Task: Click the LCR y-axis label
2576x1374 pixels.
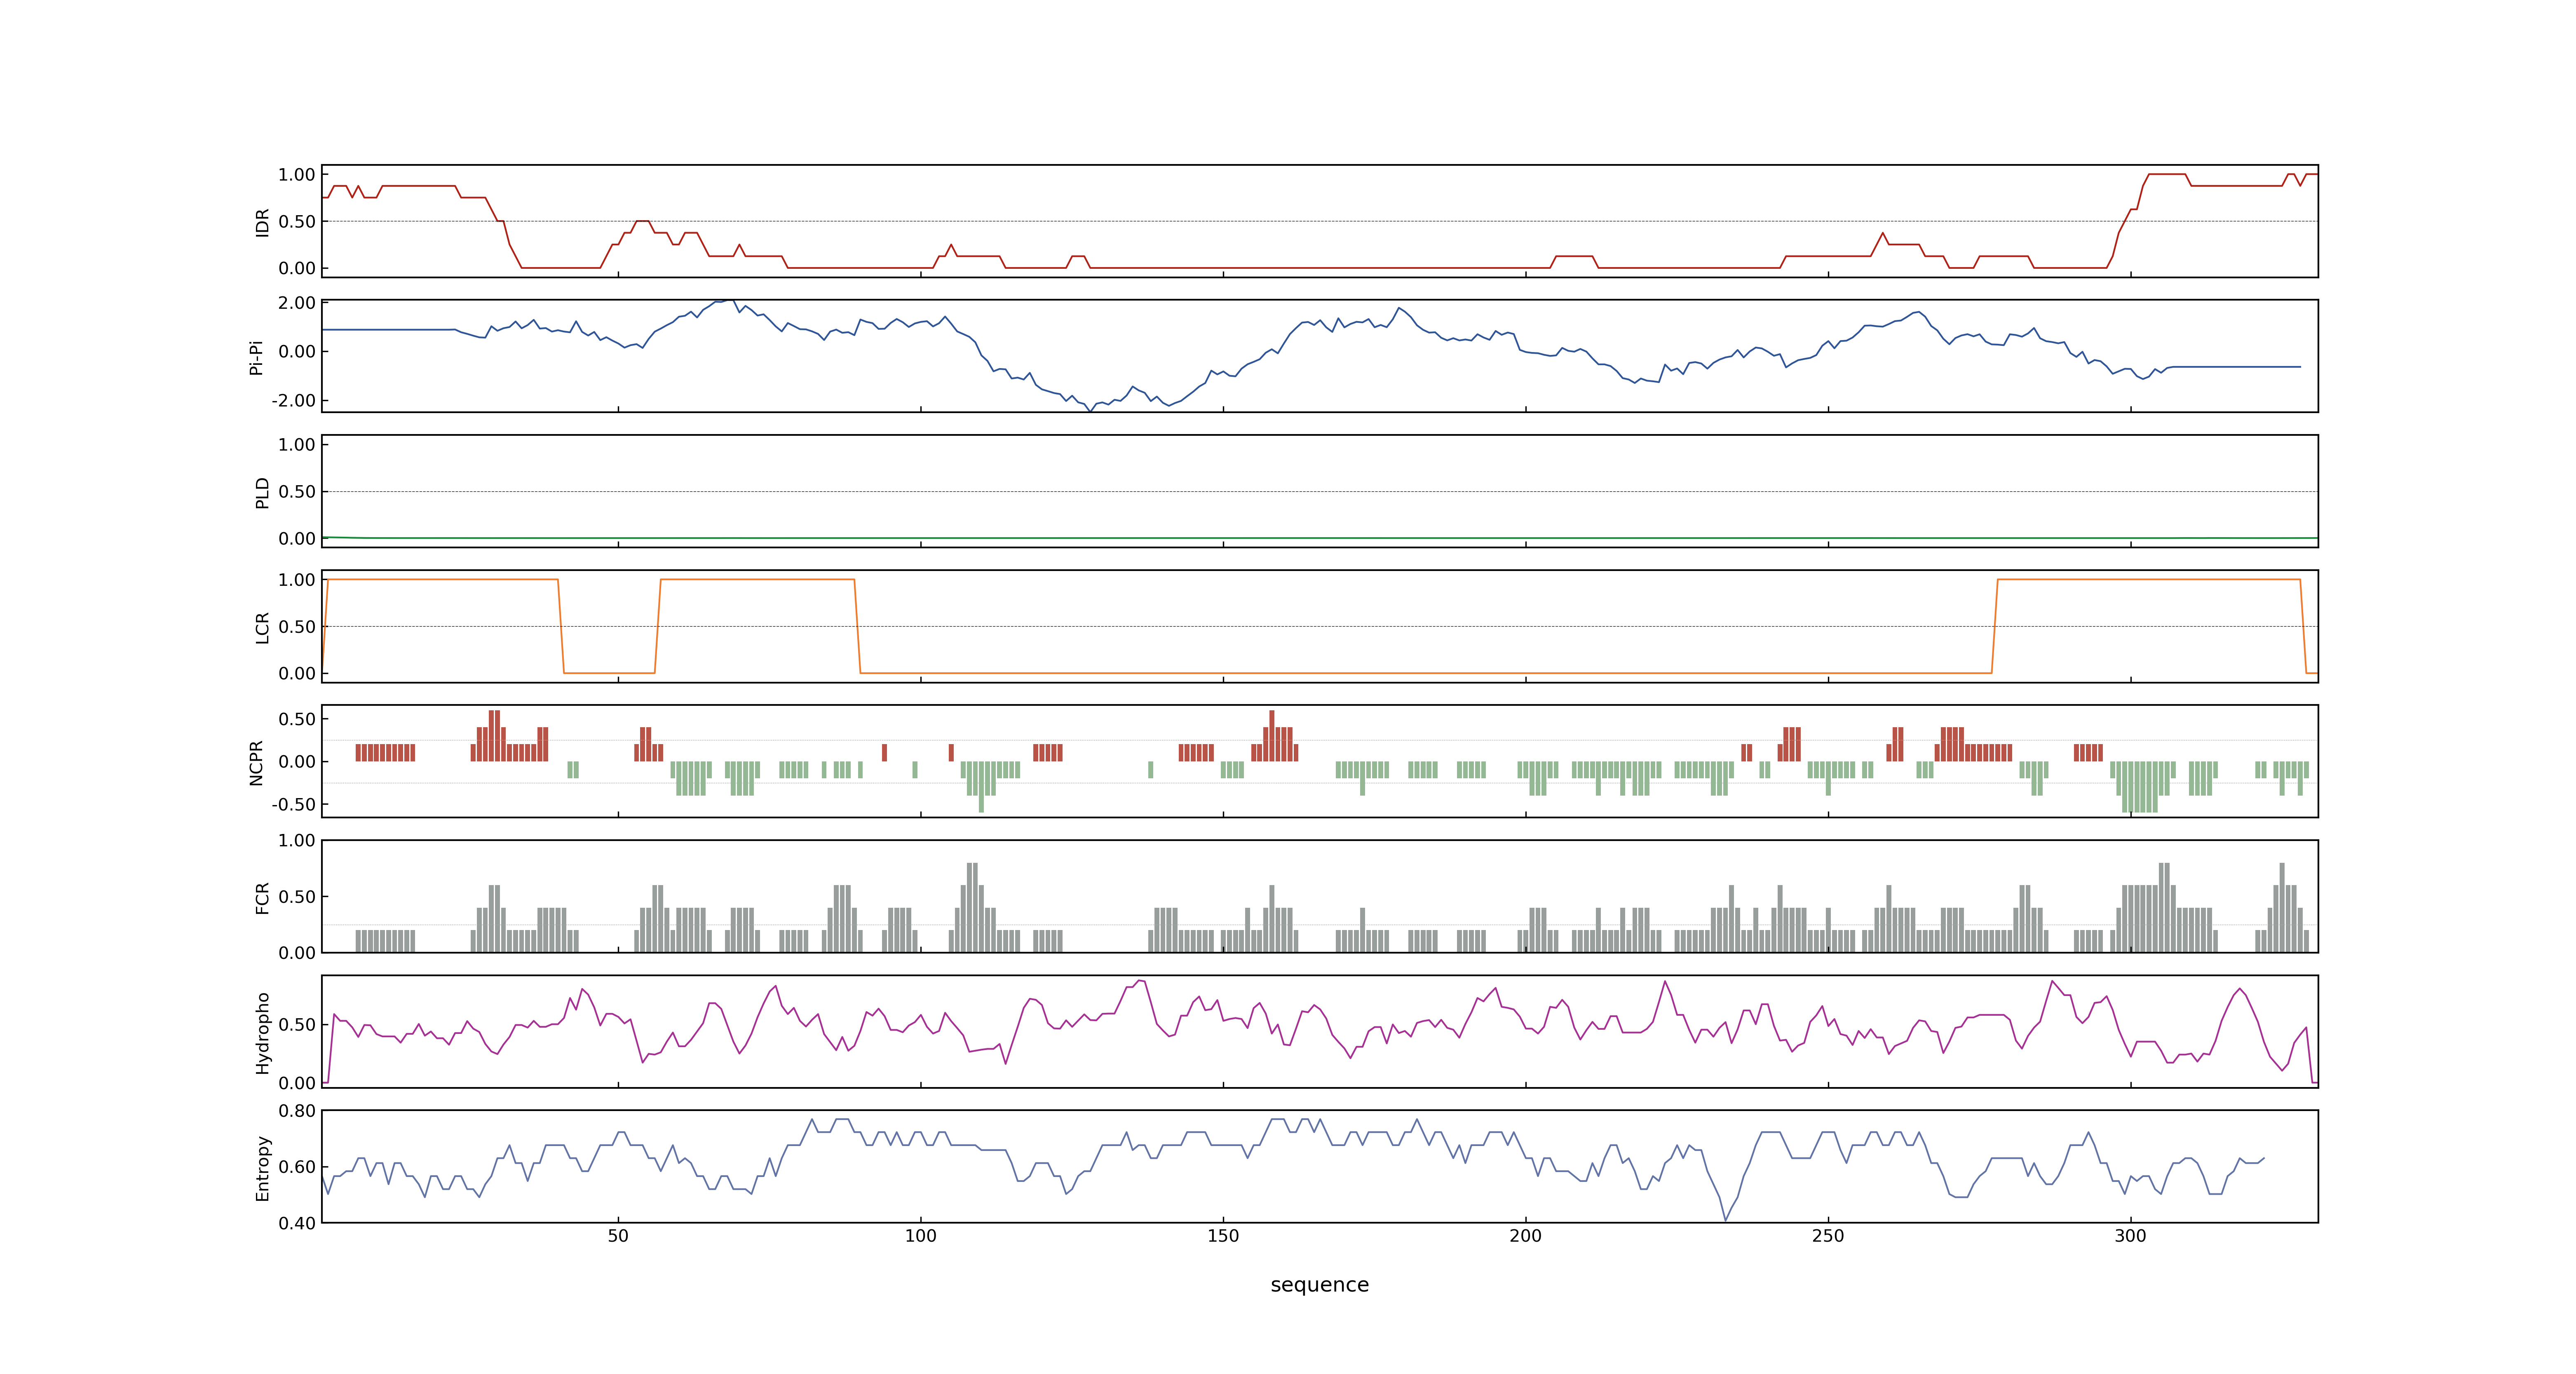Action: pos(262,627)
